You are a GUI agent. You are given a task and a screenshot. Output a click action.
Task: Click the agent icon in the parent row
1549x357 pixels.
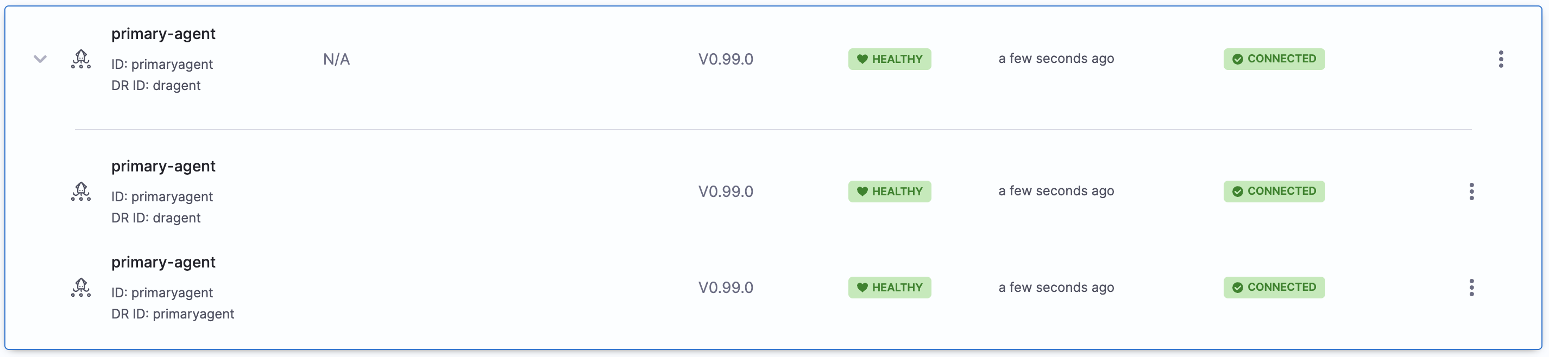point(81,59)
